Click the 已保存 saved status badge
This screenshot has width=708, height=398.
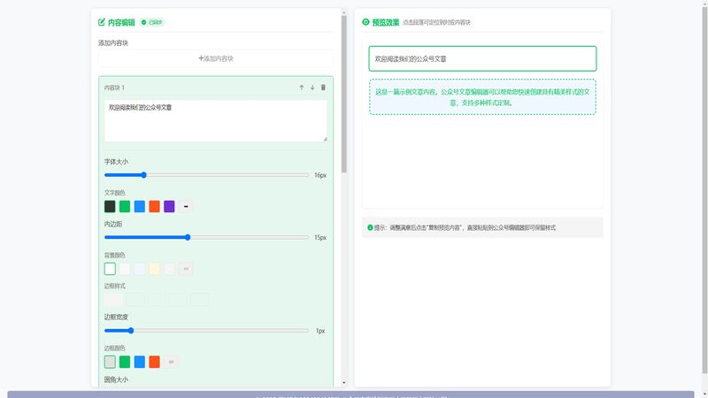tap(153, 22)
